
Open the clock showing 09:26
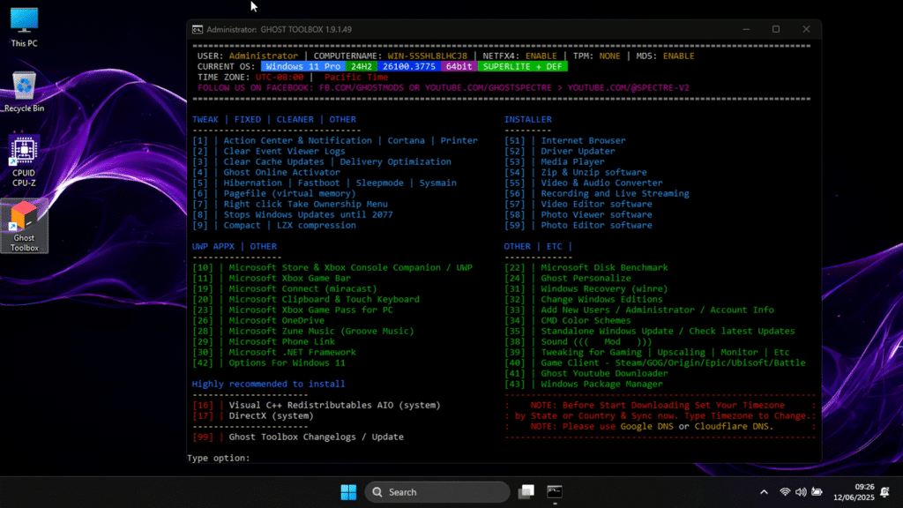tap(854, 492)
